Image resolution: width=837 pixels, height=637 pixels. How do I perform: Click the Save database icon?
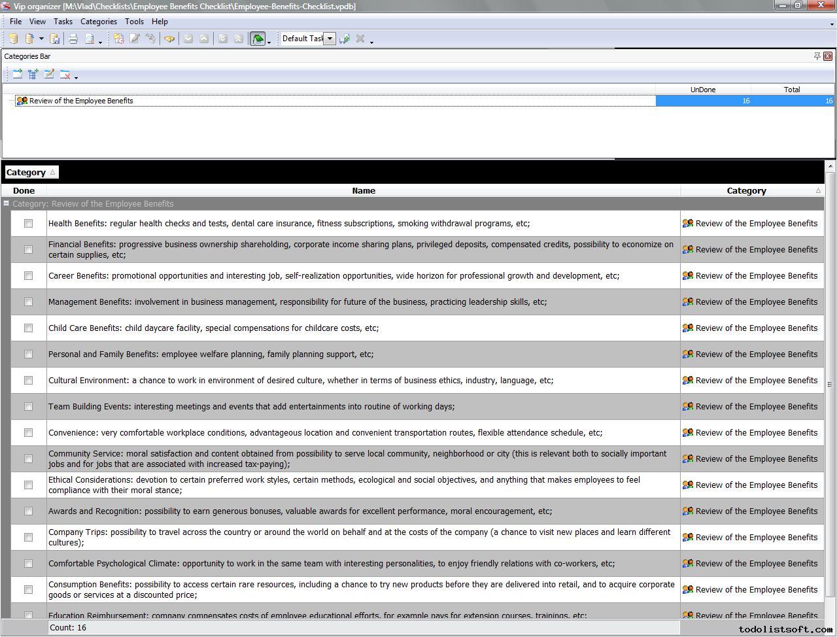point(55,39)
